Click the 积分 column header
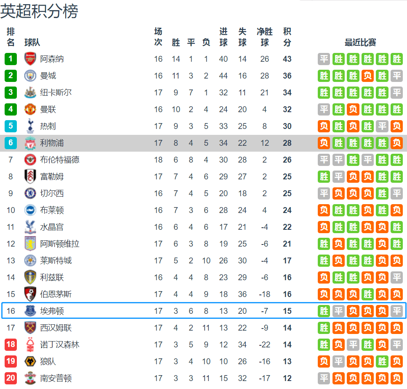Viewport: 407px width, 389px height. 287,37
